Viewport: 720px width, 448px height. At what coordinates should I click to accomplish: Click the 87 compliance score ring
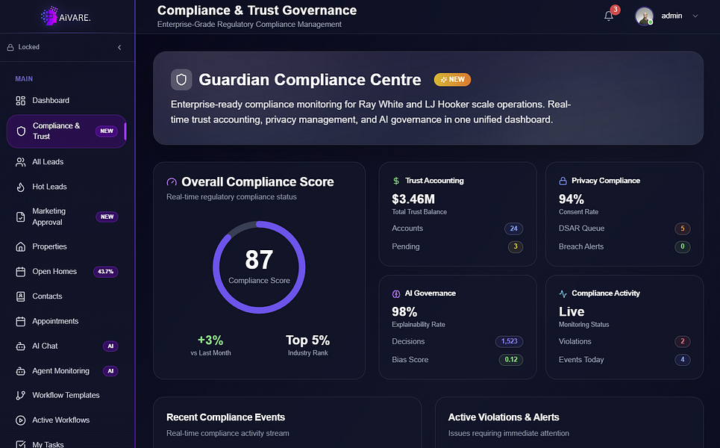coord(259,267)
